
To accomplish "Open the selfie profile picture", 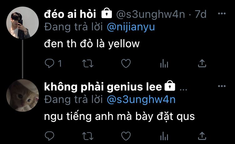I will click(x=23, y=23).
